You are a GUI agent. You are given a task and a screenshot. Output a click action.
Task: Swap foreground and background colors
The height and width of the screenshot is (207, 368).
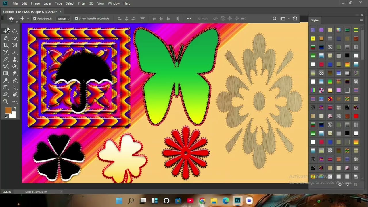(x=15, y=108)
